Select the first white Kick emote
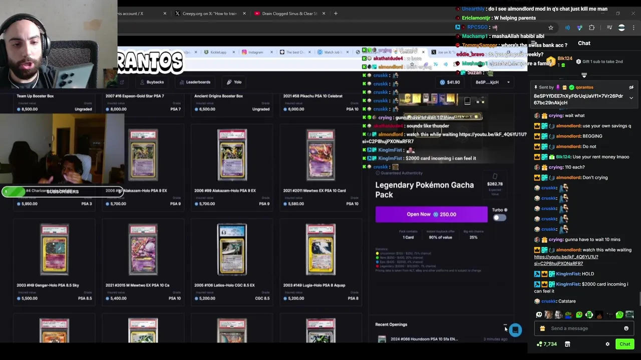641x360 pixels. point(539,315)
